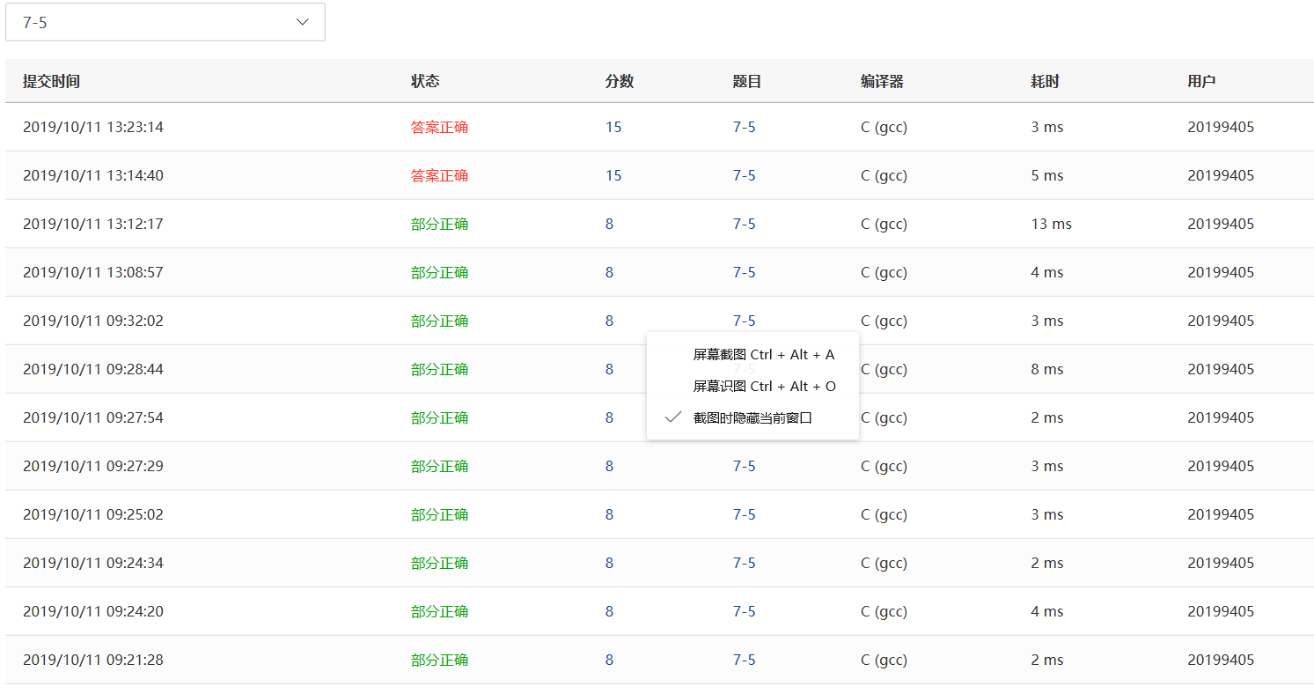Open score 8 of the 09:27:29 submission

coord(609,466)
